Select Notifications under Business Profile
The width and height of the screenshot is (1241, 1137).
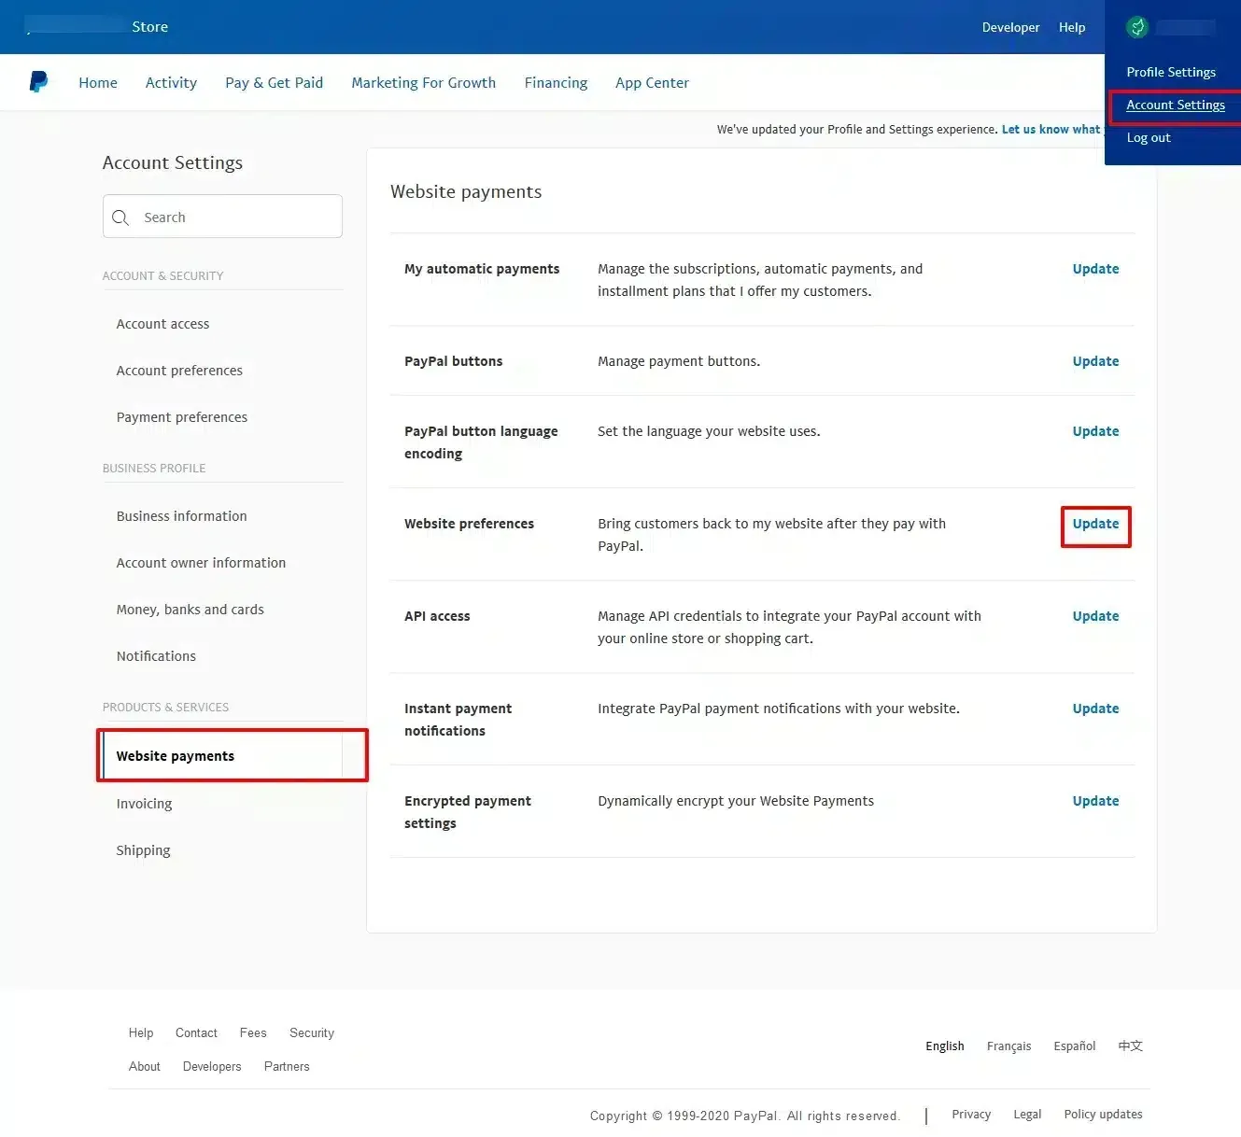(156, 656)
